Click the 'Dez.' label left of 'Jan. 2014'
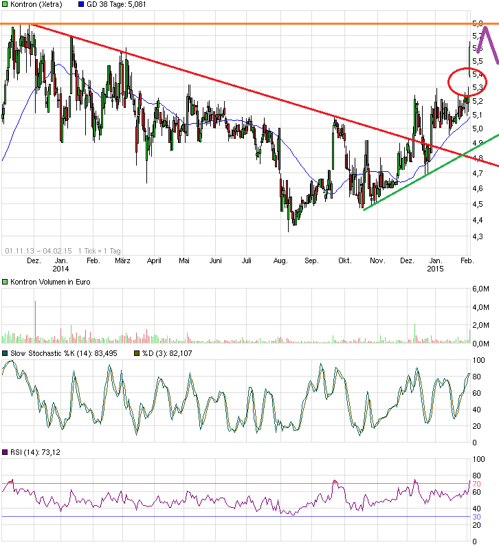Image resolution: width=499 pixels, height=547 pixels. [x=34, y=260]
